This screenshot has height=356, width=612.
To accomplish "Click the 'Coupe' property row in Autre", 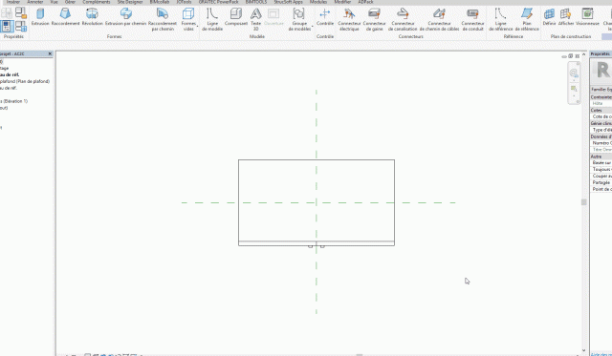I will (x=601, y=176).
